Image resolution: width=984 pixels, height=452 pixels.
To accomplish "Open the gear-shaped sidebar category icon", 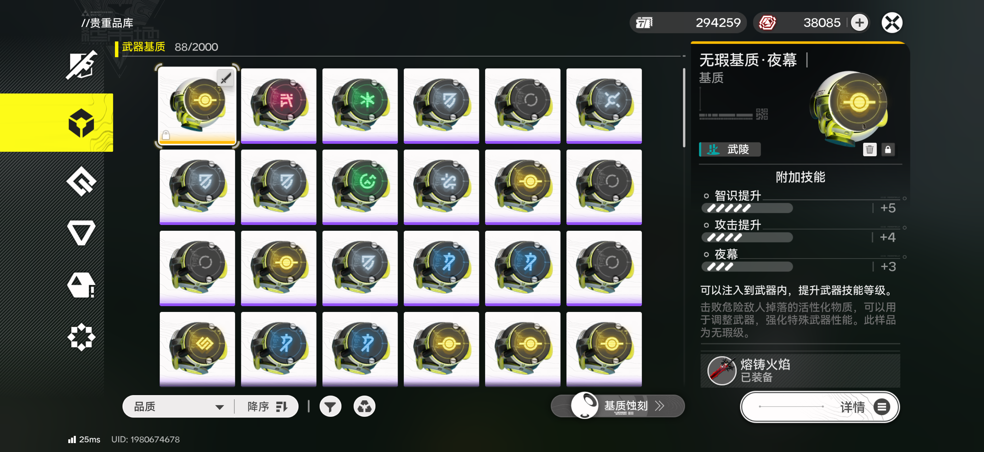I will (81, 337).
